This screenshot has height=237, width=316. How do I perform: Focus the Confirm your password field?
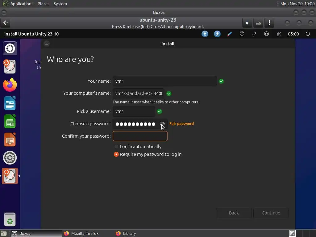click(140, 136)
